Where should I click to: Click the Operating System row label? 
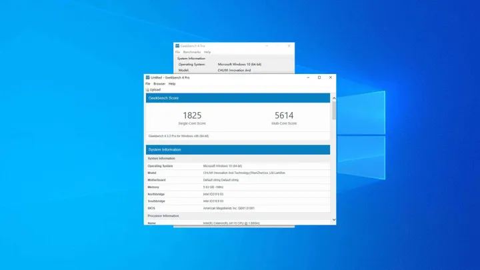click(160, 166)
